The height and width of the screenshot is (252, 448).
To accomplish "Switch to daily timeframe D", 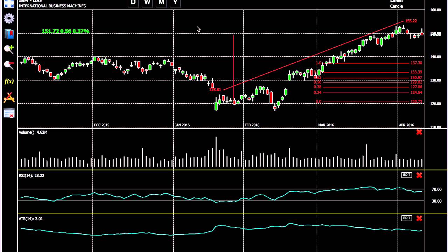I will [x=133, y=3].
